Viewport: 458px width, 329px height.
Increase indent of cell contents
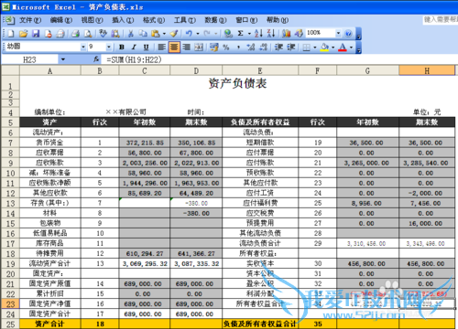[x=291, y=47]
